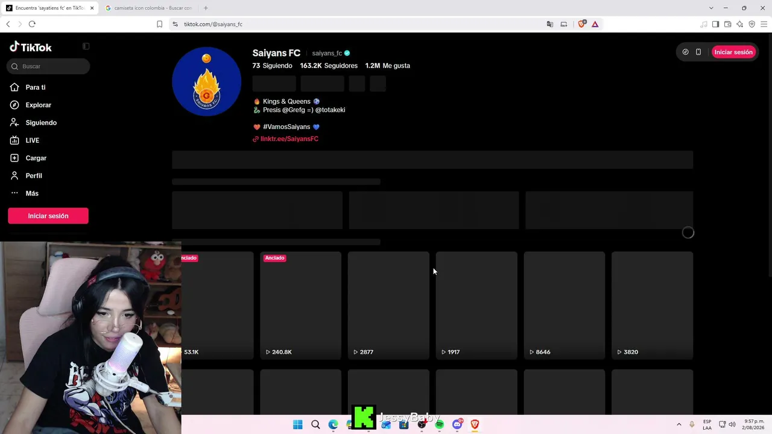Viewport: 772px width, 434px height.
Task: Click the TikTok logo in the sidebar
Action: (31, 47)
